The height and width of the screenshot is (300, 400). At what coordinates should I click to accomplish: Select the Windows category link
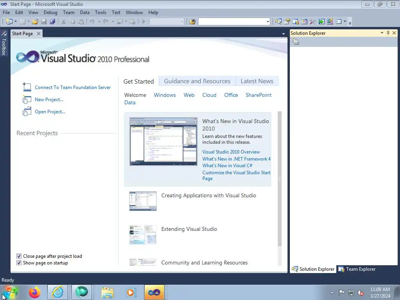[165, 95]
